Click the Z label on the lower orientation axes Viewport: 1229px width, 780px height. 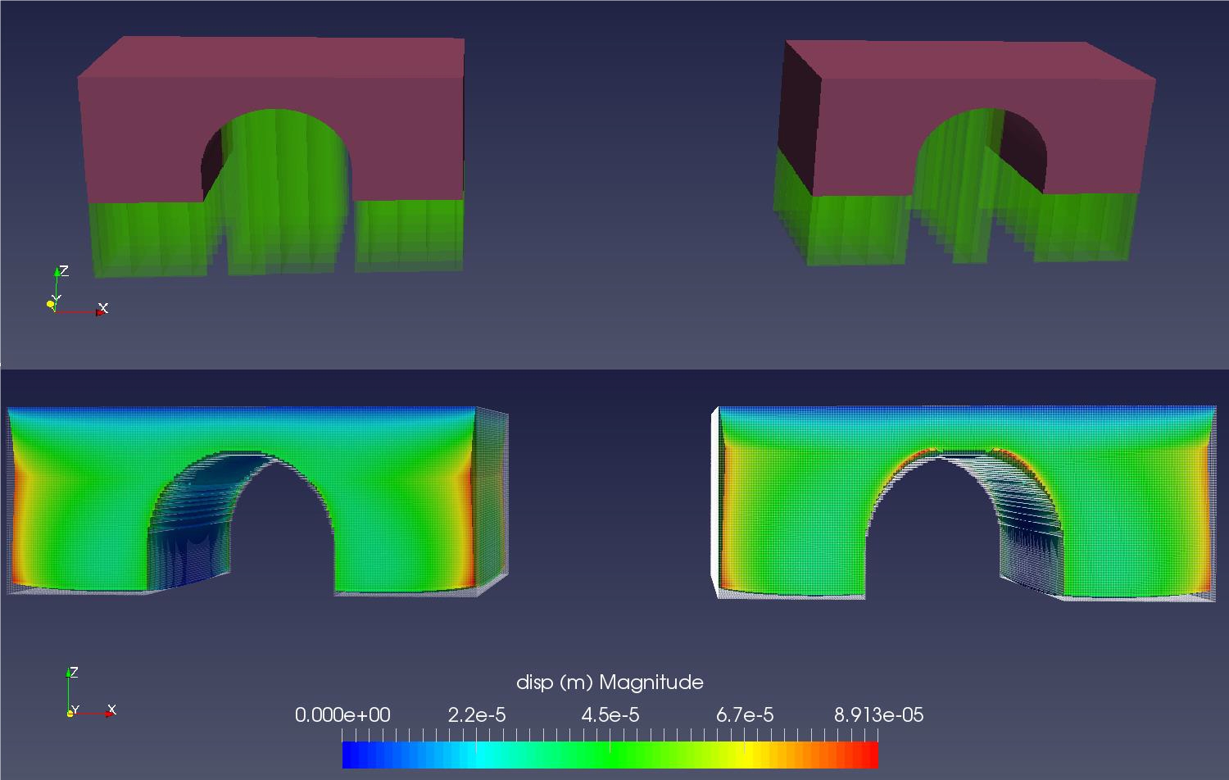74,672
